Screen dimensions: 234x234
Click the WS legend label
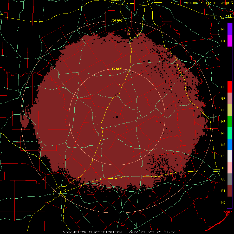pos(223,145)
